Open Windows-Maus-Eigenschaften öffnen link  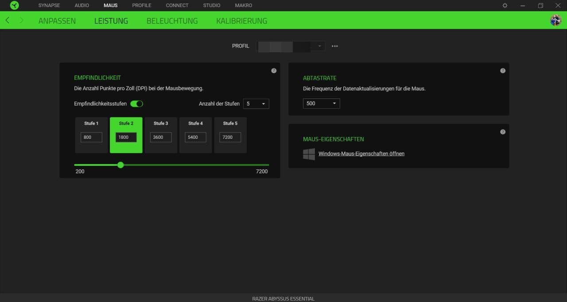[x=361, y=154]
